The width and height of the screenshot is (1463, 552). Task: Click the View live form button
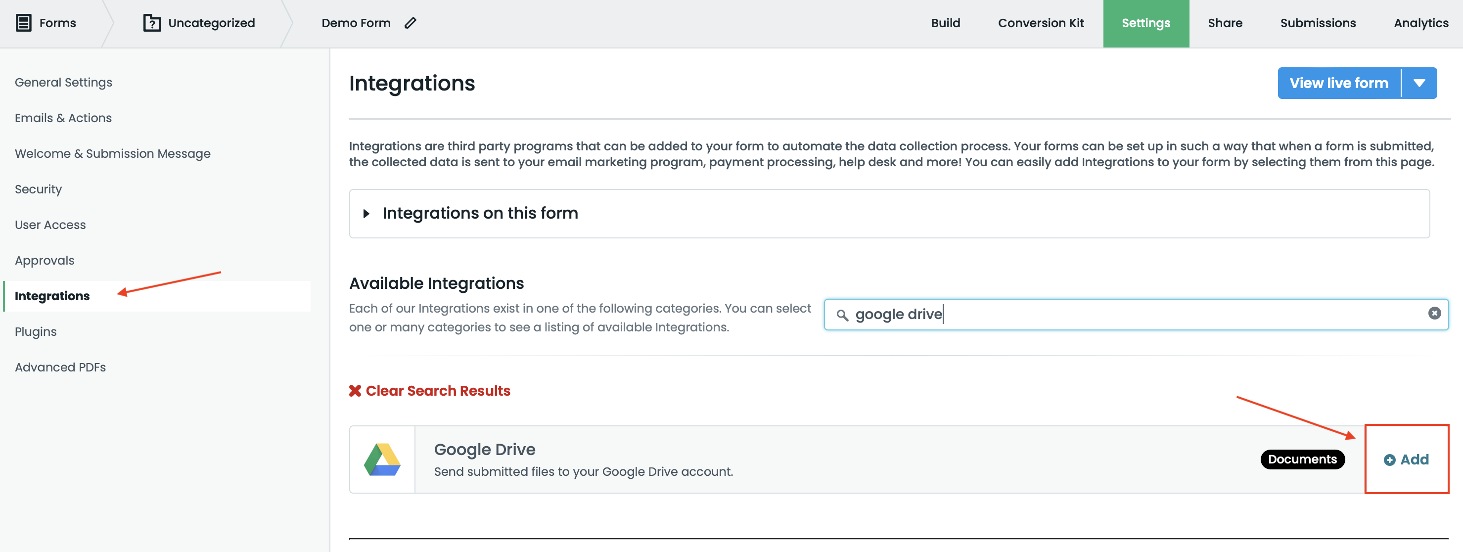tap(1338, 83)
